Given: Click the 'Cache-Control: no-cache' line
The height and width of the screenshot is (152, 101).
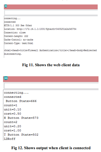Looking at the screenshot, I should coord(19,40).
